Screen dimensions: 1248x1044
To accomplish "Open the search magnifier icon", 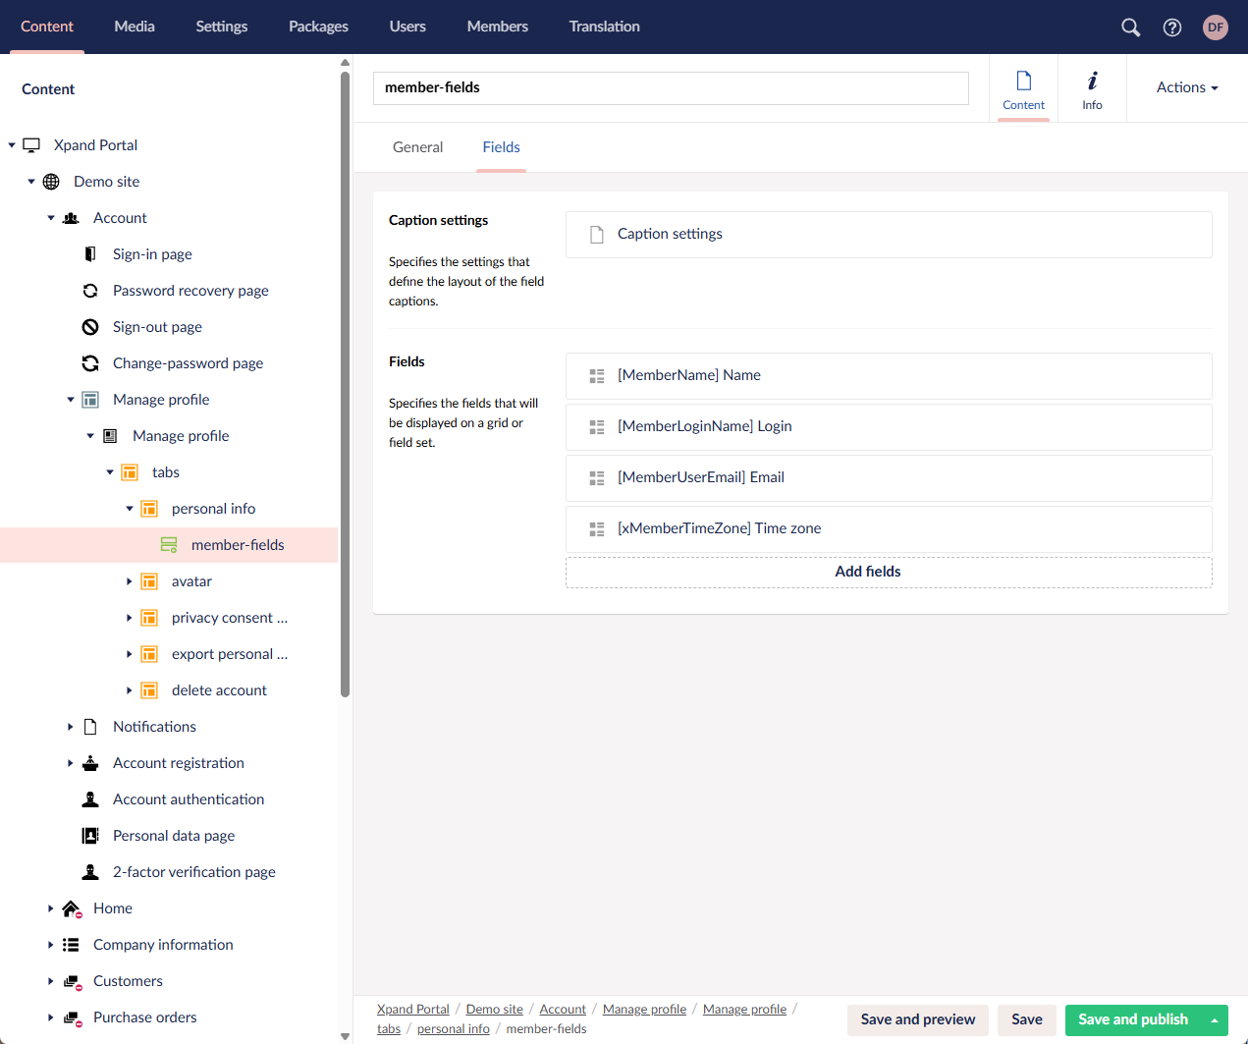I will click(1130, 27).
